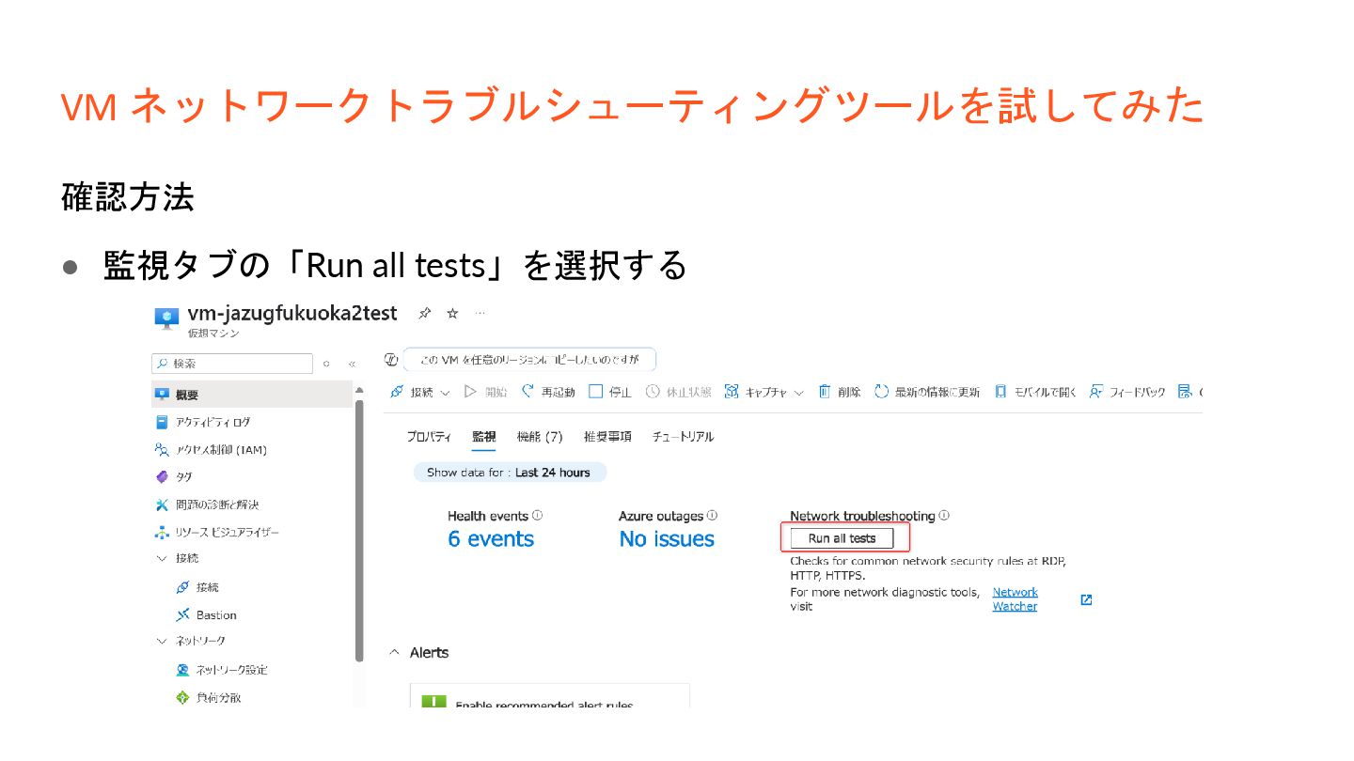This screenshot has height=761, width=1354.
Task: Click the 開始 start button
Action: tap(486, 392)
